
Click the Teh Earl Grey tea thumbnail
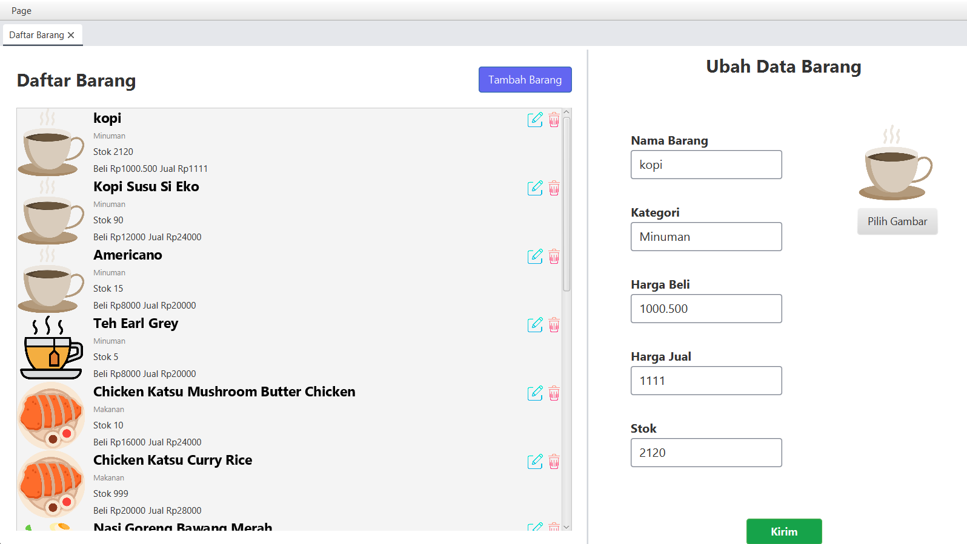click(x=51, y=347)
